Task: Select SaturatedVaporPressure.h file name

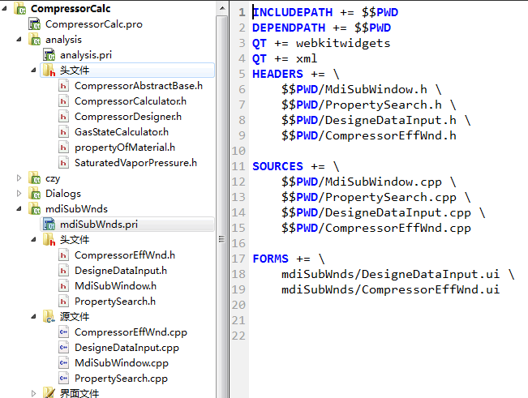Action: (x=135, y=163)
